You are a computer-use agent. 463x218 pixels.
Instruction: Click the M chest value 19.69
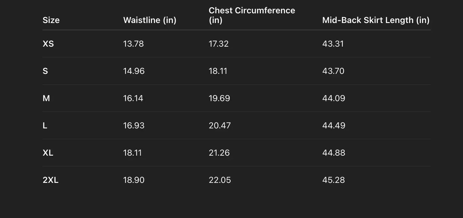pos(219,98)
